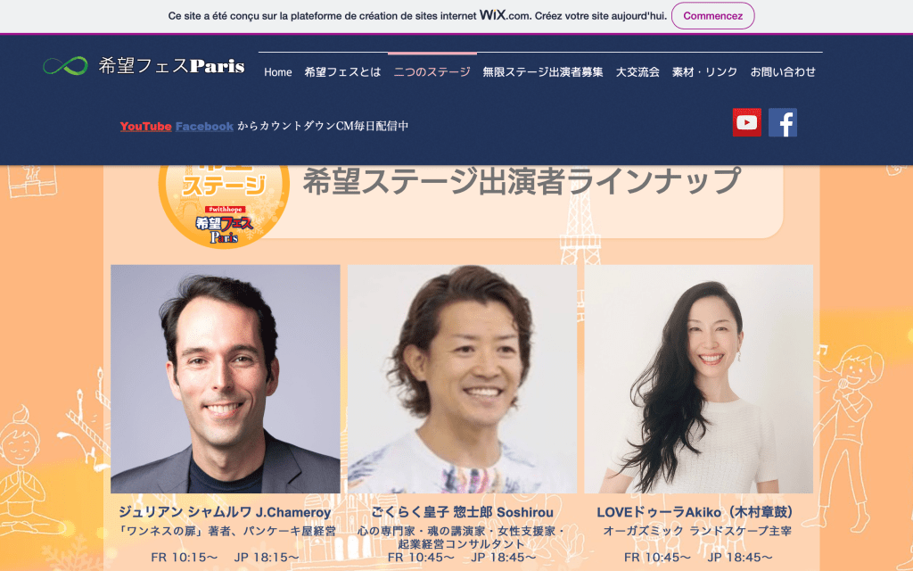Click the 希望ステージ出演者ラインナップ heading

(x=522, y=181)
